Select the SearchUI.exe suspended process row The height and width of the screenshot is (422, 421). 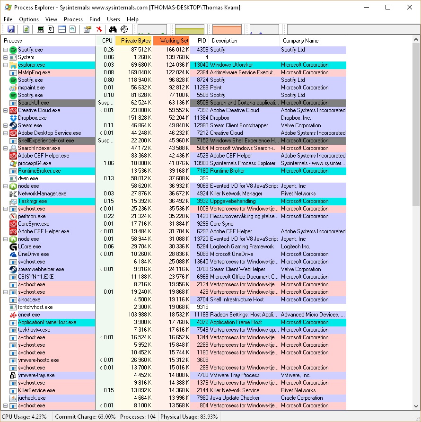174,103
